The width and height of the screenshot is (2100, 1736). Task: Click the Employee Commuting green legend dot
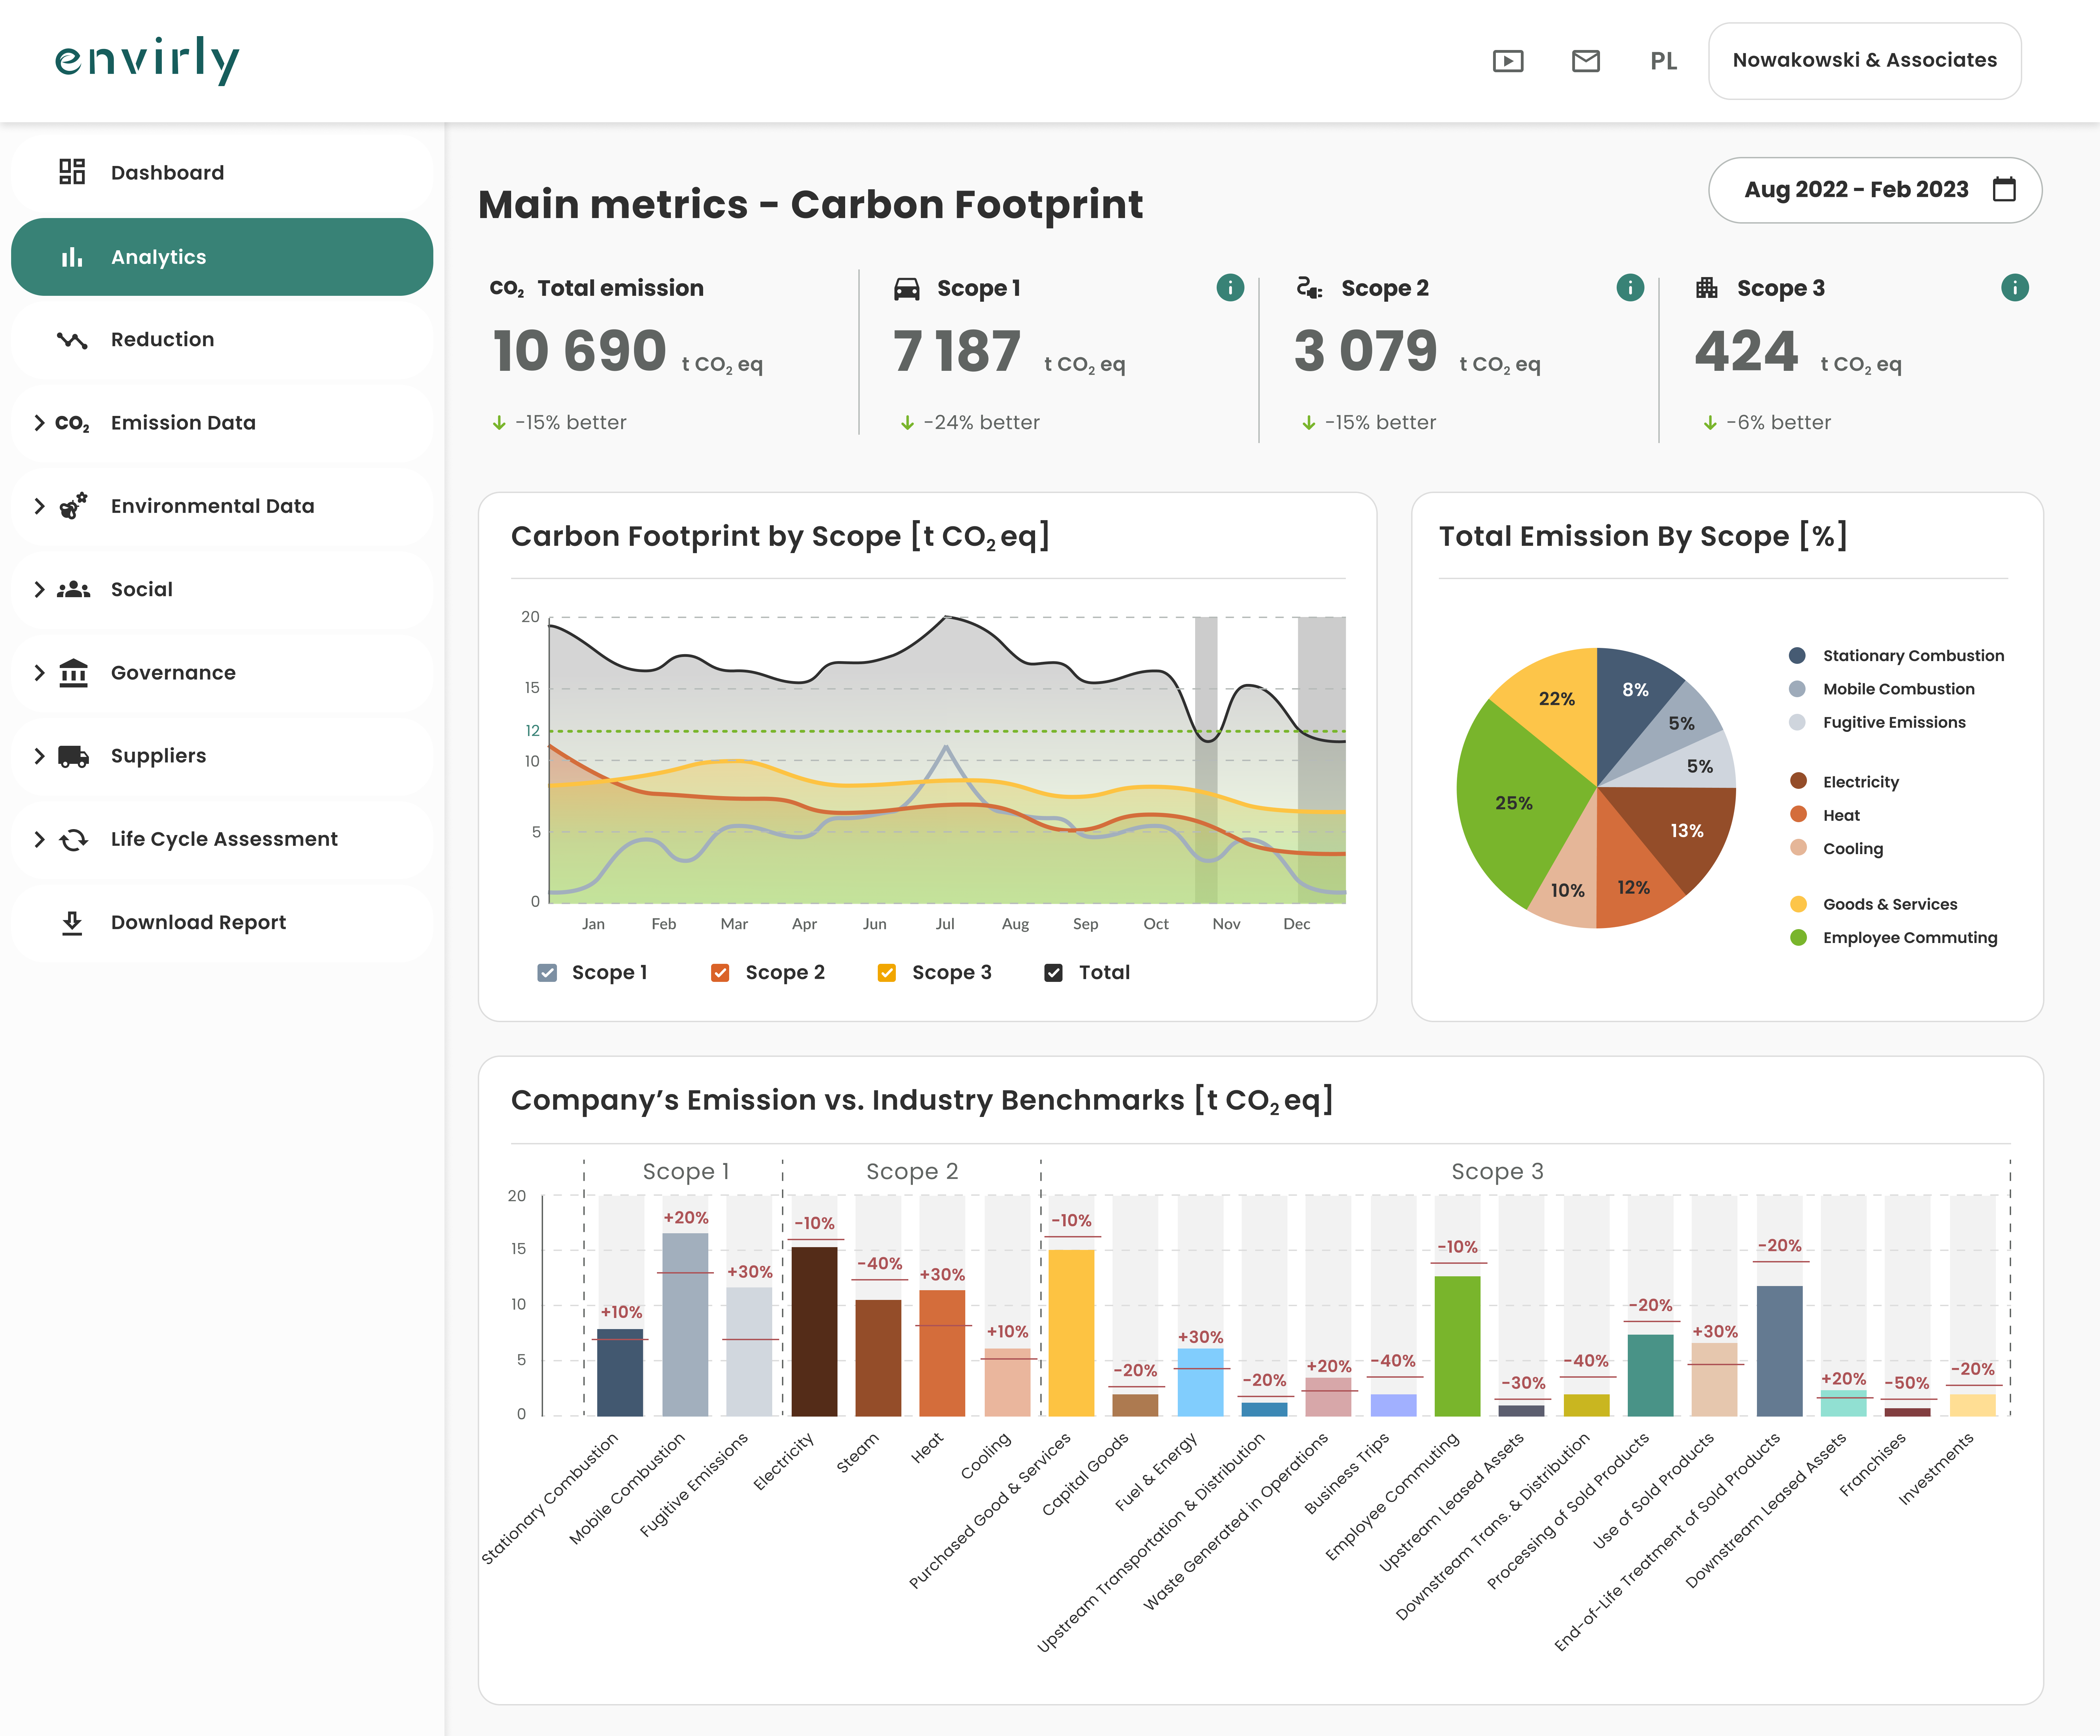1798,937
